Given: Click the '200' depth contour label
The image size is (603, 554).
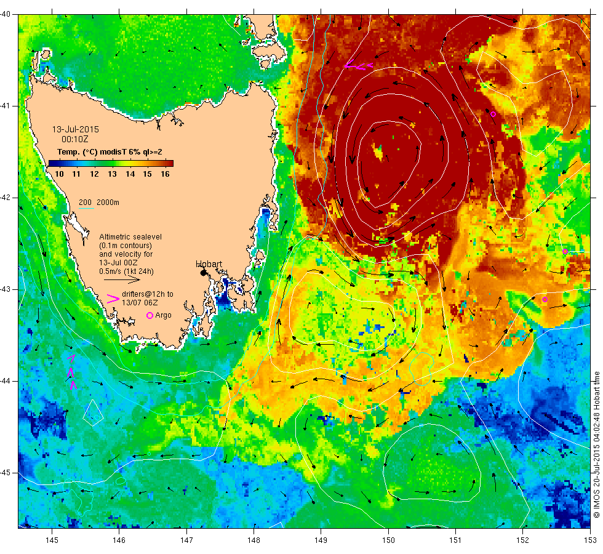Looking at the screenshot, I should (x=85, y=203).
